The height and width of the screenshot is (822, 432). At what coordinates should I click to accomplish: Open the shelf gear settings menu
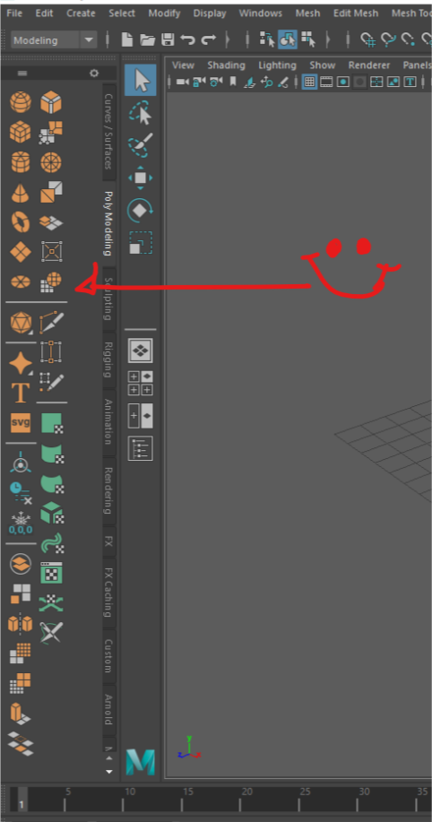[x=94, y=74]
